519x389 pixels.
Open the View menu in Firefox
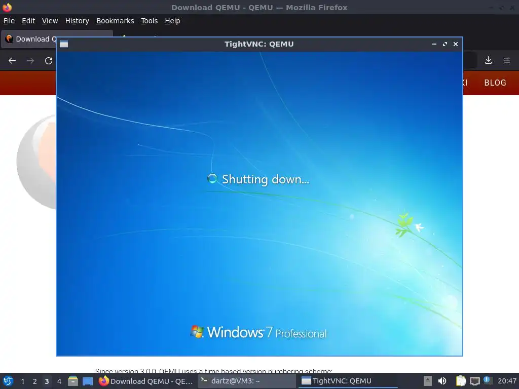[x=50, y=21]
